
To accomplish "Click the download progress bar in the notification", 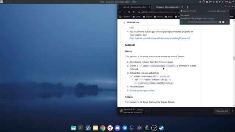I will coord(199,22).
